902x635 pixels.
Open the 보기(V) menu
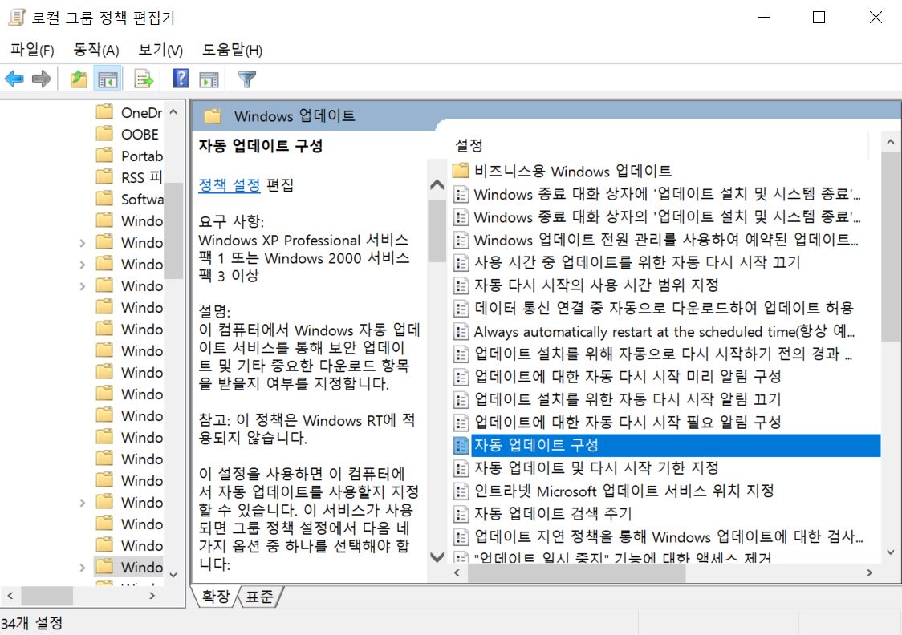[x=160, y=50]
